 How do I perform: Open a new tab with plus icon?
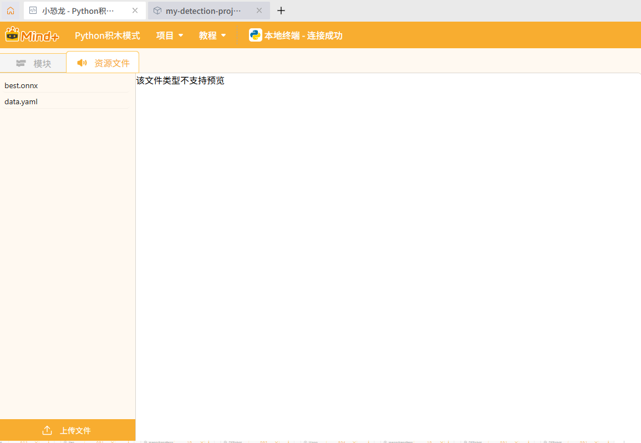click(x=281, y=11)
